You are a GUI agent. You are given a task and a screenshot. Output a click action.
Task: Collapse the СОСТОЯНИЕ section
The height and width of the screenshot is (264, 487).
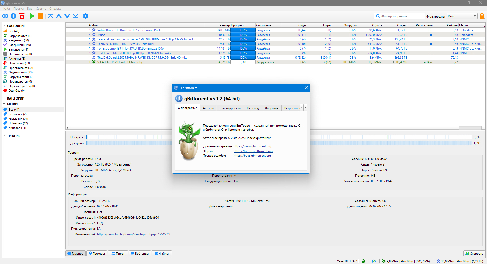click(4, 26)
